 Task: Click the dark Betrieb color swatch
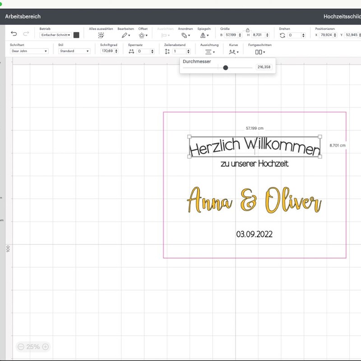coord(76,35)
